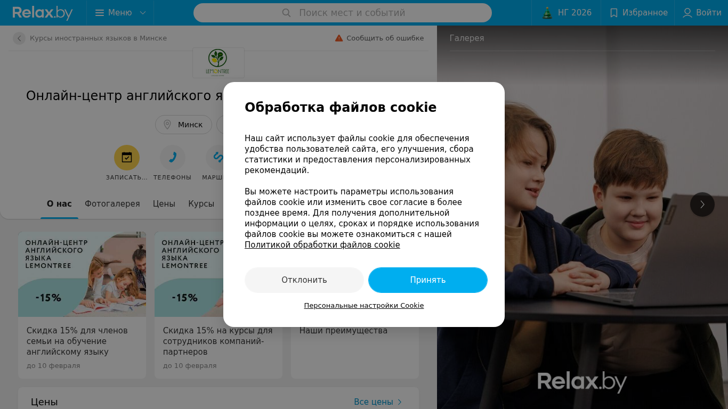
Task: Focus the Поиск мест и событий search field
Action: tap(343, 13)
